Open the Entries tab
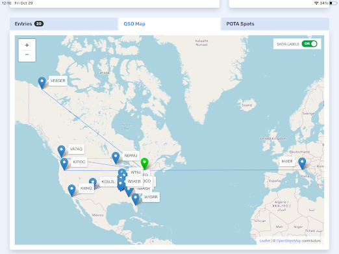Viewport: 339px width, 254px height. pyautogui.click(x=64, y=24)
